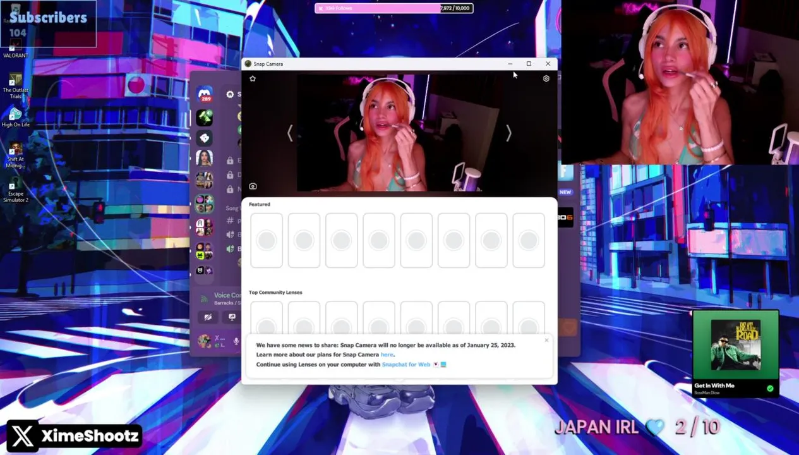Dismiss the Snap Camera shutdown notice
Viewport: 799px width, 455px height.
(x=546, y=341)
